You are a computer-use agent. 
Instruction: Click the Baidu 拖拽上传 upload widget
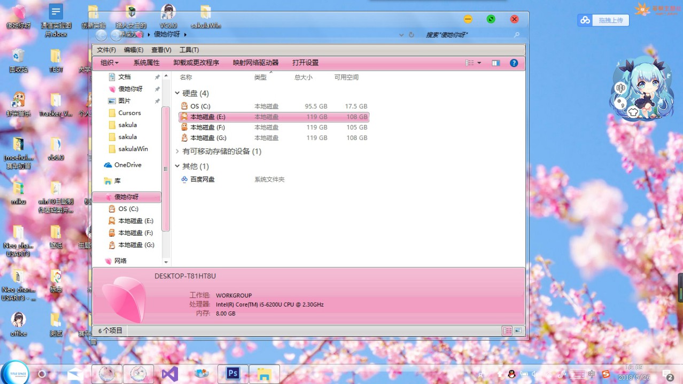click(x=603, y=20)
